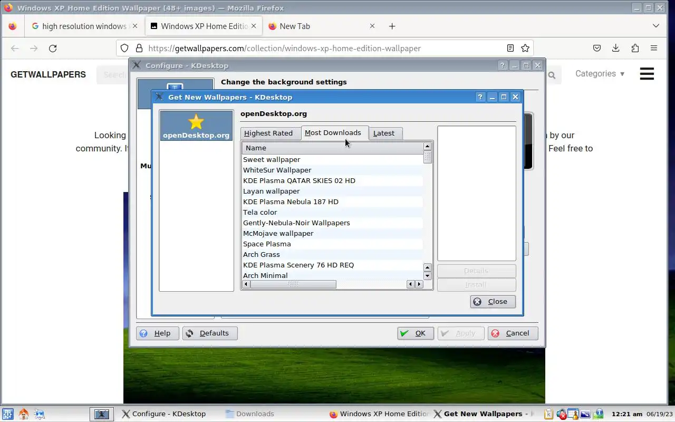Viewport: 675px width, 422px height.
Task: Bookmark this page with the star
Action: tap(525, 48)
